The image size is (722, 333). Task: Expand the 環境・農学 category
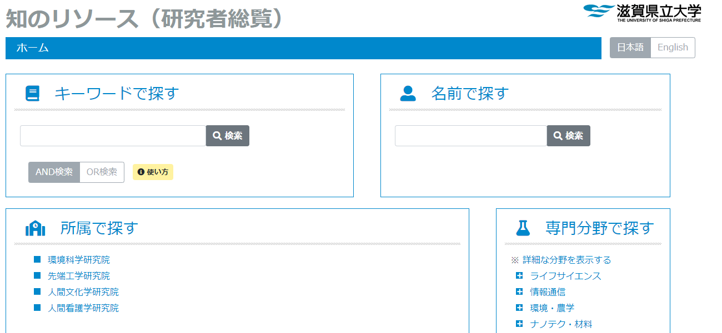(519, 308)
